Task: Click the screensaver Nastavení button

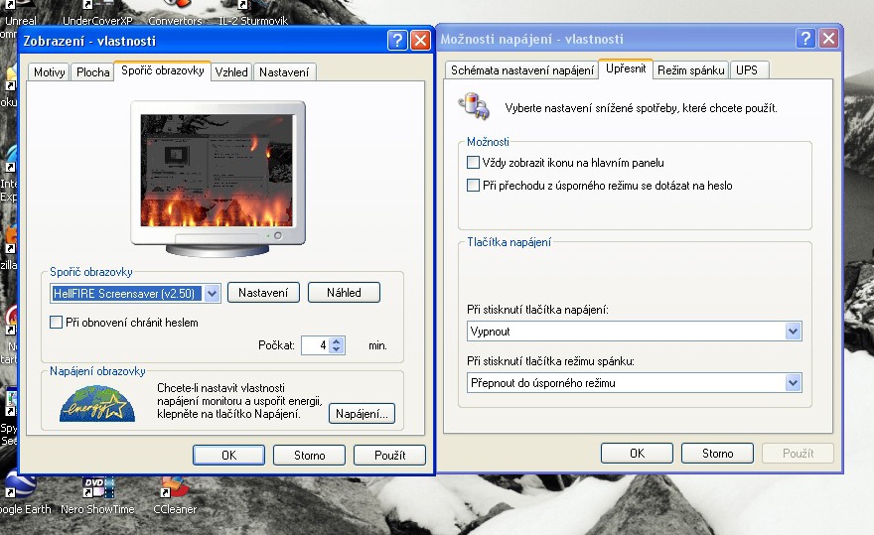Action: coord(263,293)
